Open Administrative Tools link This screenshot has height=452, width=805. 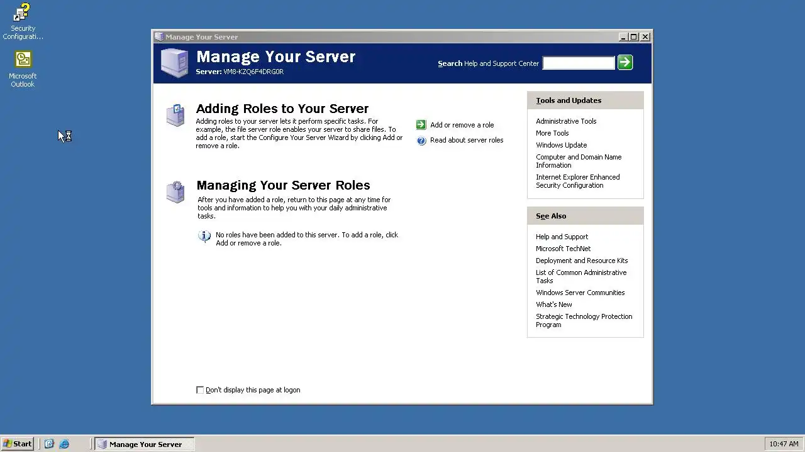pos(566,121)
